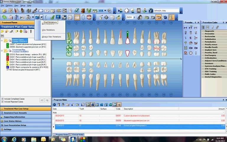Screen dimensions: 227x142
Task: Click the green refresh icon on second toolbar
Action: [4, 17]
